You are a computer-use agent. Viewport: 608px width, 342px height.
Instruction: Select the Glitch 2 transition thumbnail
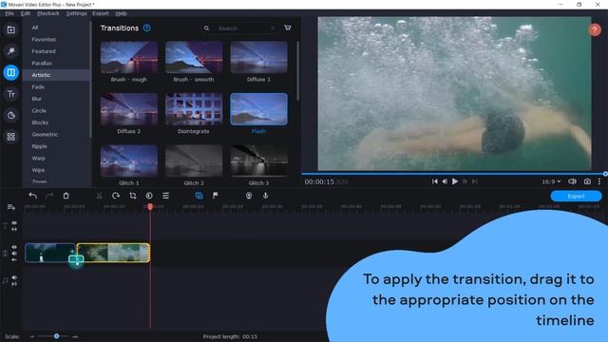point(194,161)
